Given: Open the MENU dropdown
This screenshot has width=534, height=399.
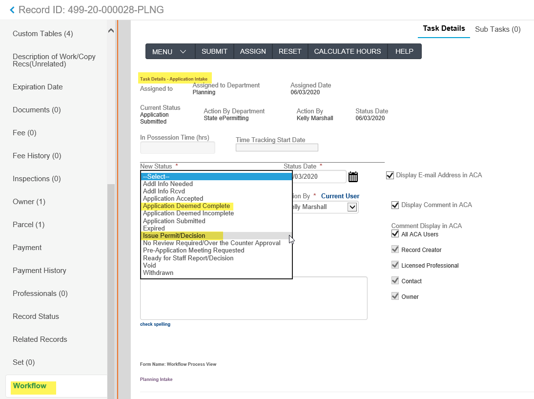Looking at the screenshot, I should pos(170,51).
